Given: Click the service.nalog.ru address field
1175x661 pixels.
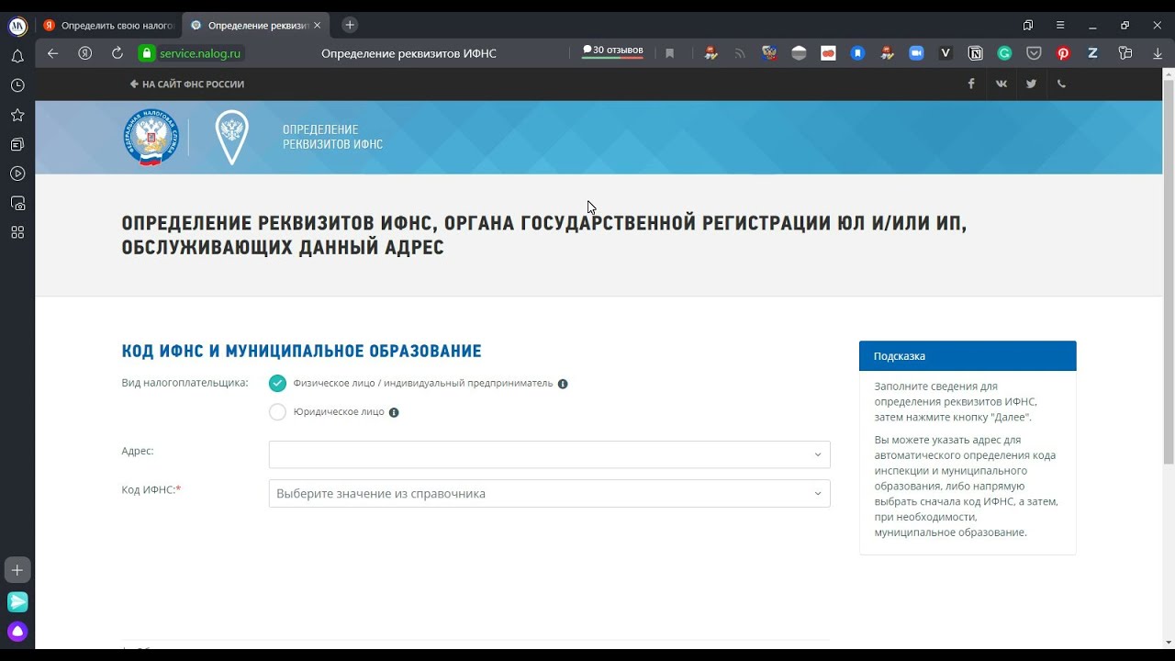Looking at the screenshot, I should click(200, 53).
